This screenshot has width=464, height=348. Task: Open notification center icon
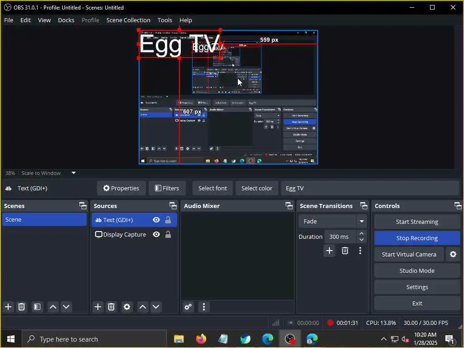click(449, 339)
